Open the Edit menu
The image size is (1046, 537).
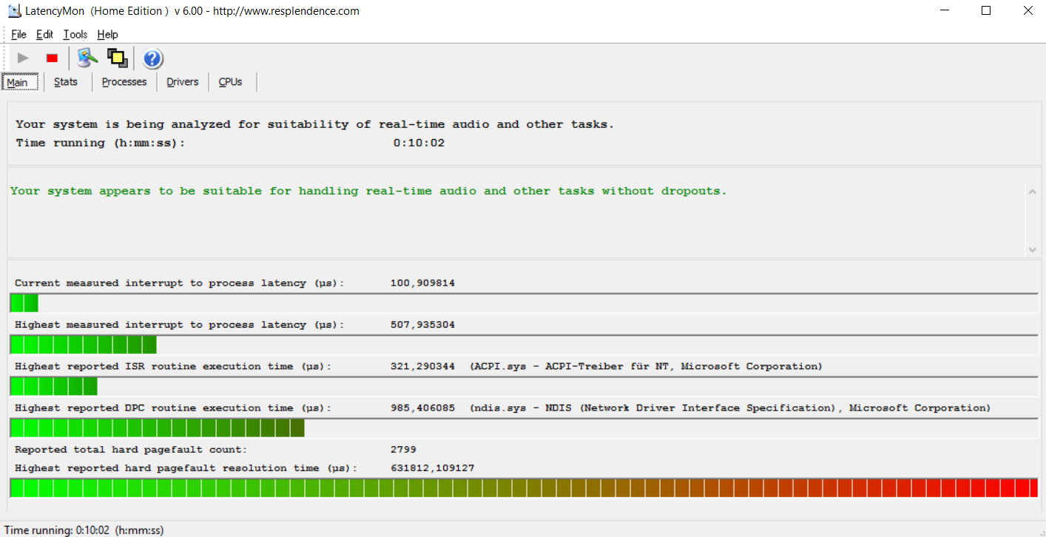click(44, 35)
